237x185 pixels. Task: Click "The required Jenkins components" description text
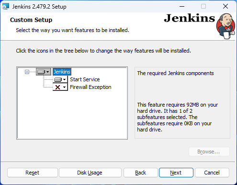pyautogui.click(x=175, y=73)
